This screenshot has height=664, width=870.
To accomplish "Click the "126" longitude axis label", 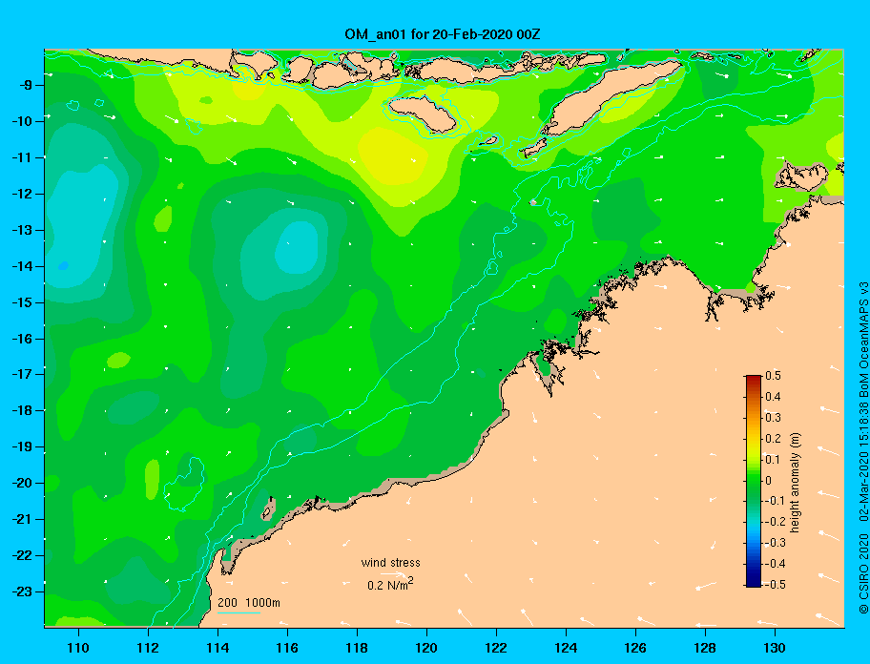I will [x=635, y=648].
